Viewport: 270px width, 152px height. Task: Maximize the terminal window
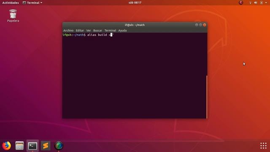click(x=201, y=25)
